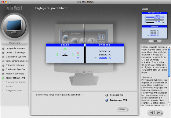Click the Aide heading
The image size is (171, 118).
click(x=145, y=9)
